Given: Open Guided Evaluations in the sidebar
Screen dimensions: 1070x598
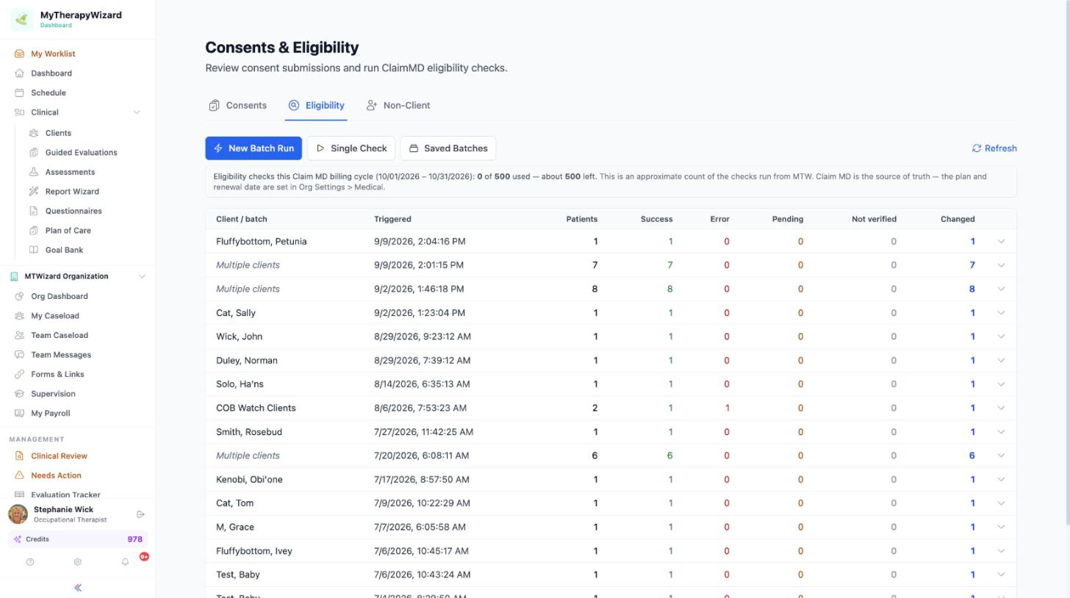Looking at the screenshot, I should tap(81, 153).
